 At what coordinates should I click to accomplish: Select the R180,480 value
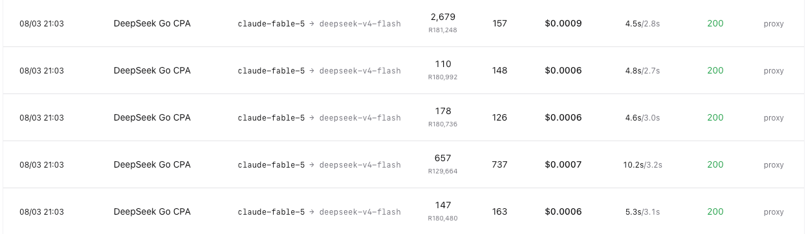(442, 218)
